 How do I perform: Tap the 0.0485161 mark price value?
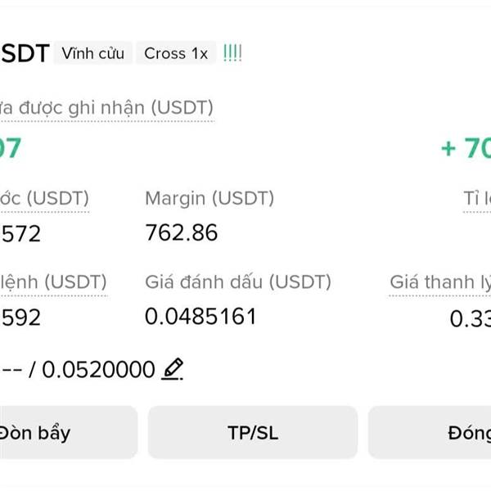[x=200, y=316]
